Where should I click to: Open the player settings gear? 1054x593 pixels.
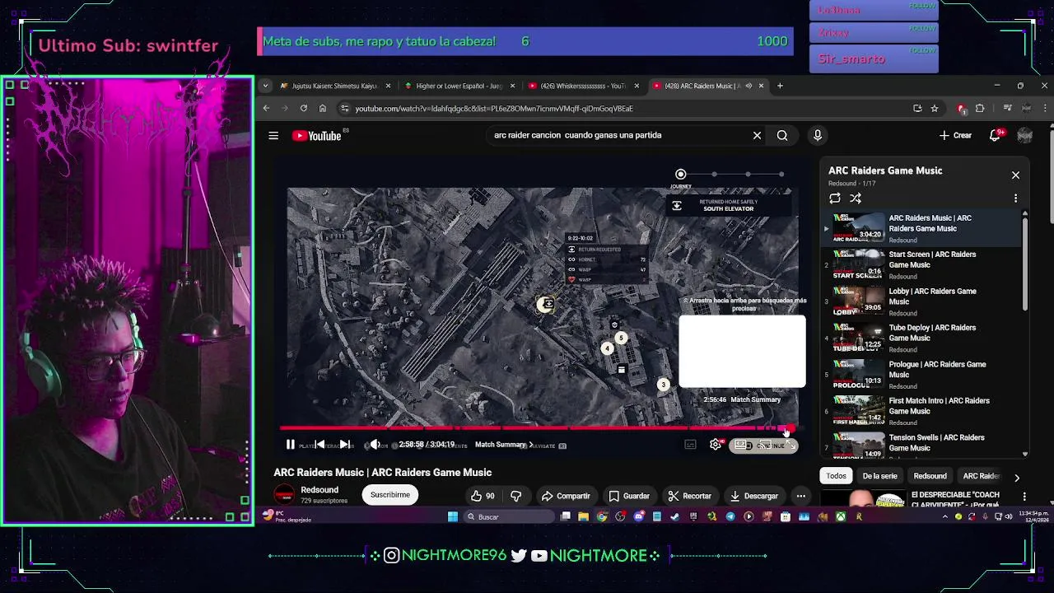(x=716, y=445)
